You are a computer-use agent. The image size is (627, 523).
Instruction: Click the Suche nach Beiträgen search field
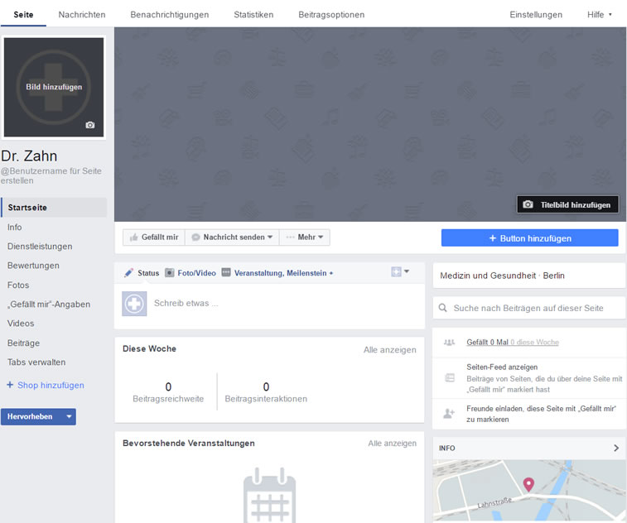[x=528, y=308]
